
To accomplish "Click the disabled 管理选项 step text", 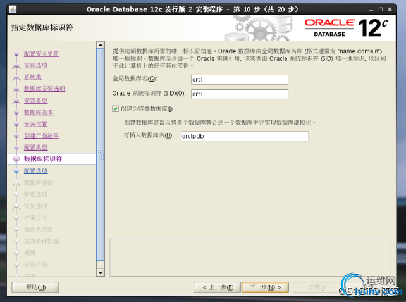I will pyautogui.click(x=36, y=194).
